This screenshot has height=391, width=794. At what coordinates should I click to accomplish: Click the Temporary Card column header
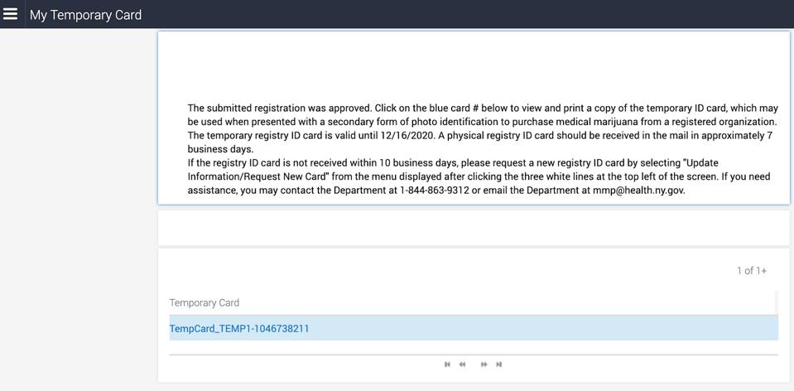[205, 303]
